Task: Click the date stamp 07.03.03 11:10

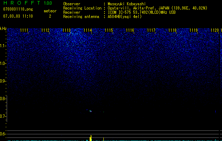Action: coord(18,16)
